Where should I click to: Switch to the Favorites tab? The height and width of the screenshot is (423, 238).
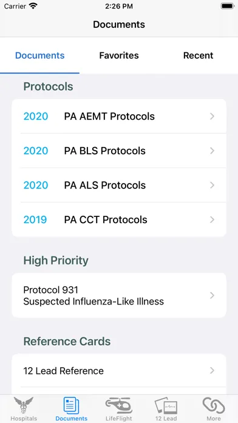tap(119, 55)
